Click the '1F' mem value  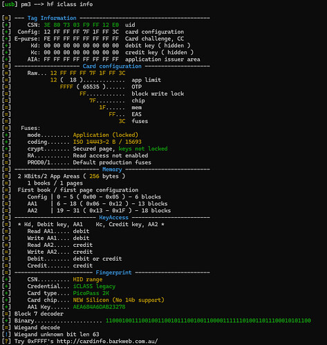point(102,108)
